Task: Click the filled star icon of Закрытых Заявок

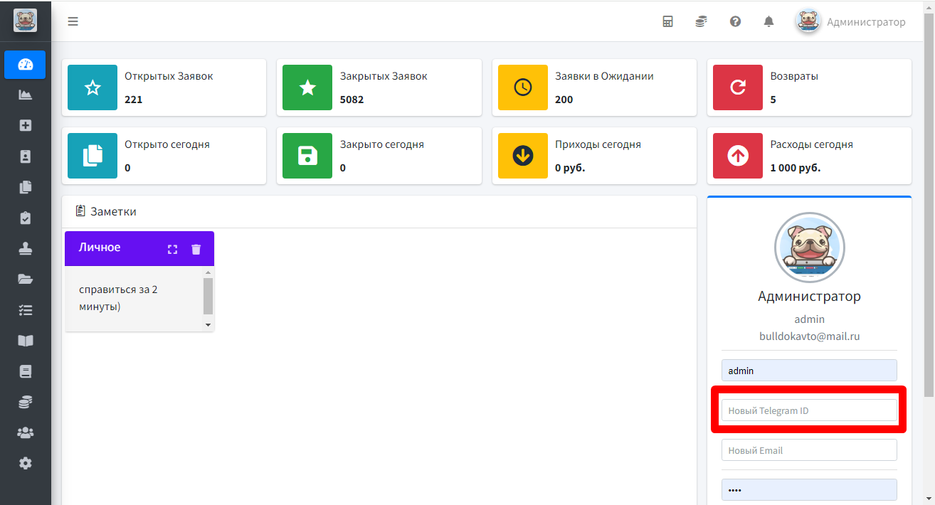Action: tap(307, 87)
